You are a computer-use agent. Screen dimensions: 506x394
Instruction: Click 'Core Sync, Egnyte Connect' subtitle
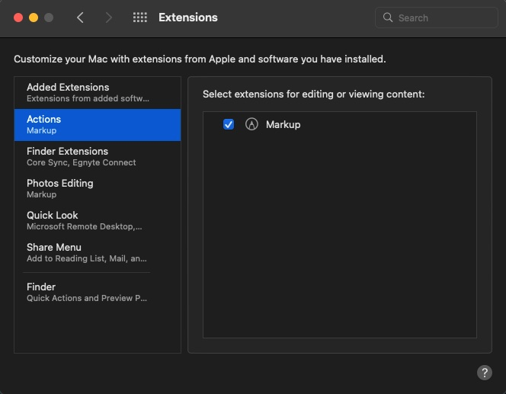[x=82, y=162]
